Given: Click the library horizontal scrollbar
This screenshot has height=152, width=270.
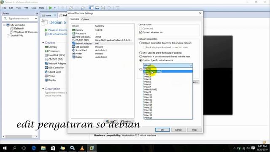Looking at the screenshot, I should 20,136.
